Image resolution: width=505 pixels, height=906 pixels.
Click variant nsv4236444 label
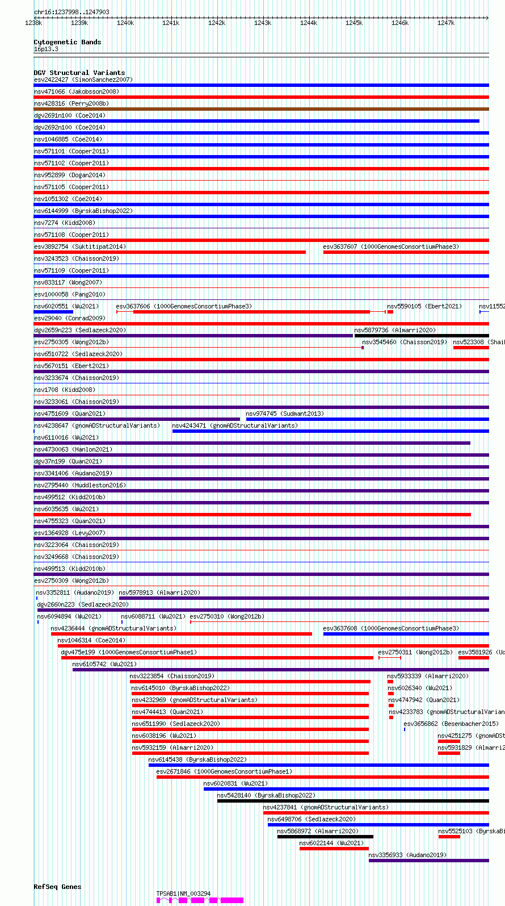pos(113,628)
